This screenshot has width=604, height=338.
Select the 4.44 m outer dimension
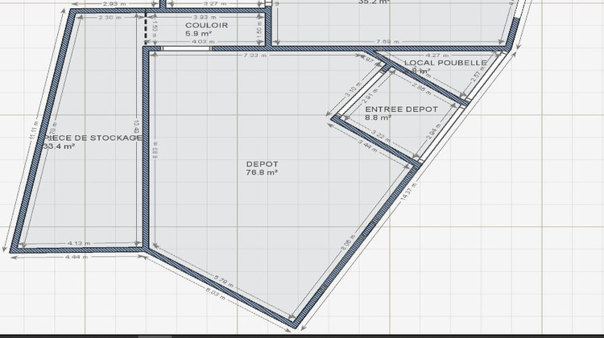tap(77, 258)
